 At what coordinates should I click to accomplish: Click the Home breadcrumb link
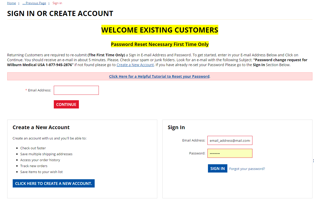[x=11, y=3]
